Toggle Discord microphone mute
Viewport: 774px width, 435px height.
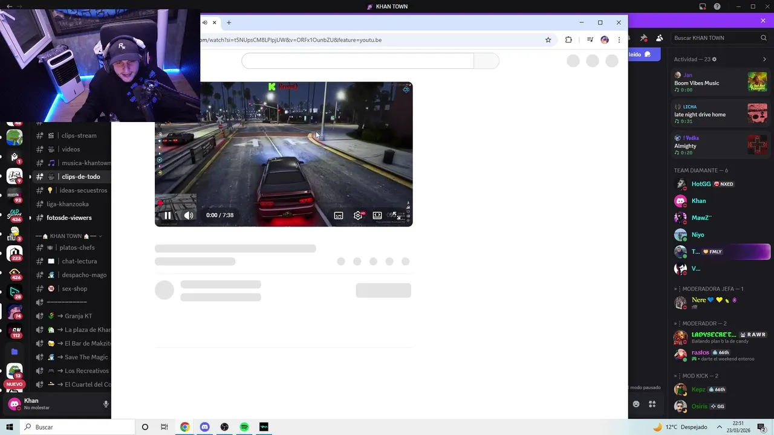(x=106, y=404)
